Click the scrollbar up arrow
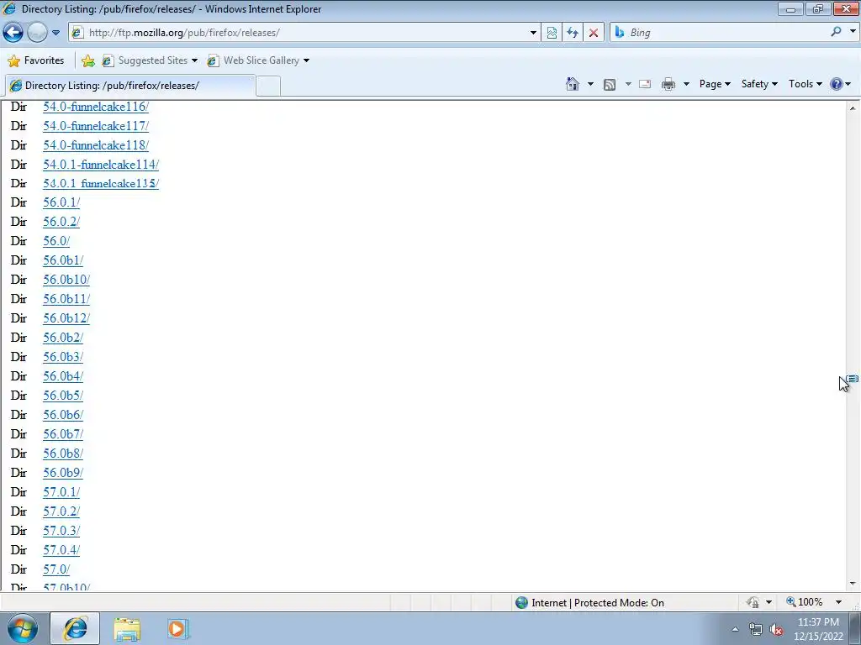Image resolution: width=861 pixels, height=645 pixels. [x=853, y=108]
